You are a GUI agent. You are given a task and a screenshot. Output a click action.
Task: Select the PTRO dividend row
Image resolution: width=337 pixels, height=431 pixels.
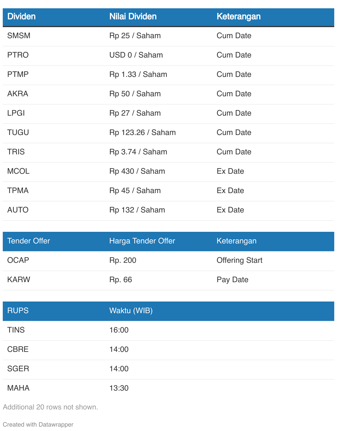pyautogui.click(x=168, y=55)
